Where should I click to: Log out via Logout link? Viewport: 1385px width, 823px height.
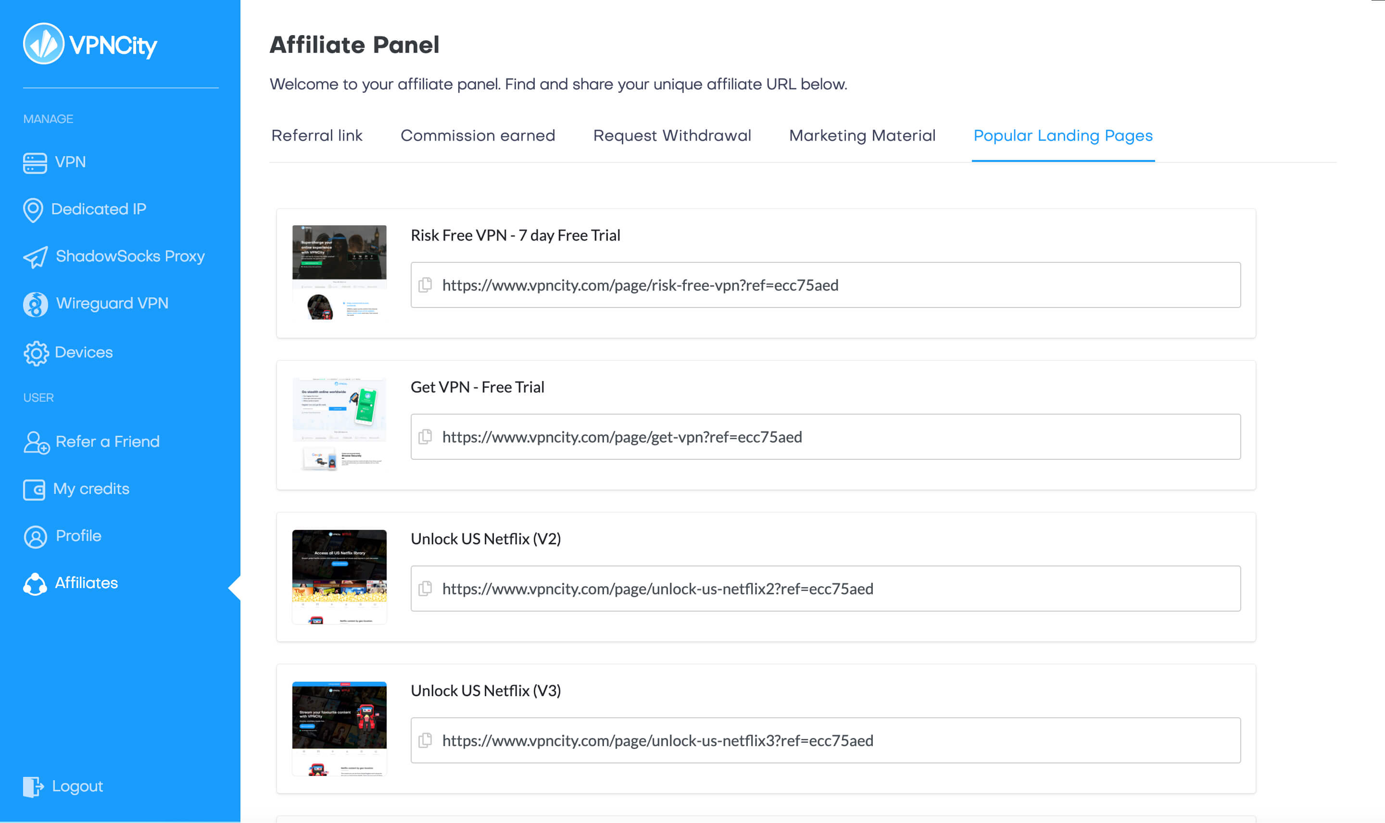(x=78, y=786)
